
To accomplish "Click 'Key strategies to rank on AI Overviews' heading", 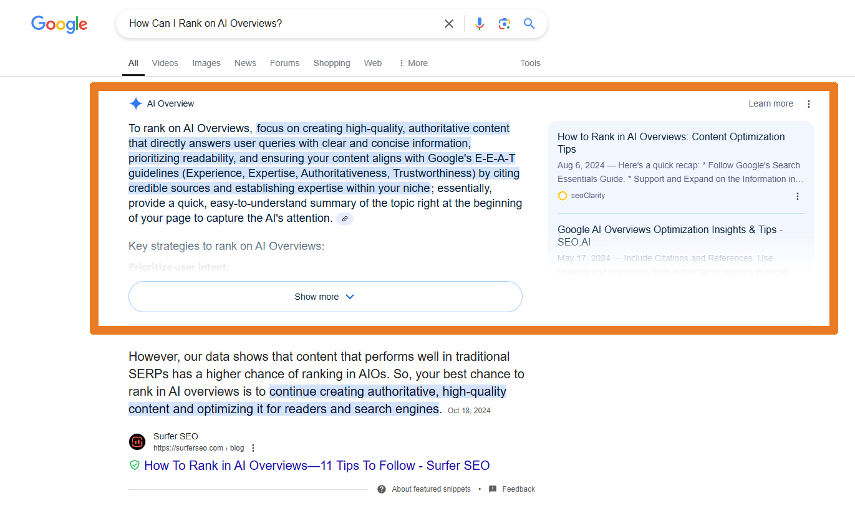I will (226, 246).
